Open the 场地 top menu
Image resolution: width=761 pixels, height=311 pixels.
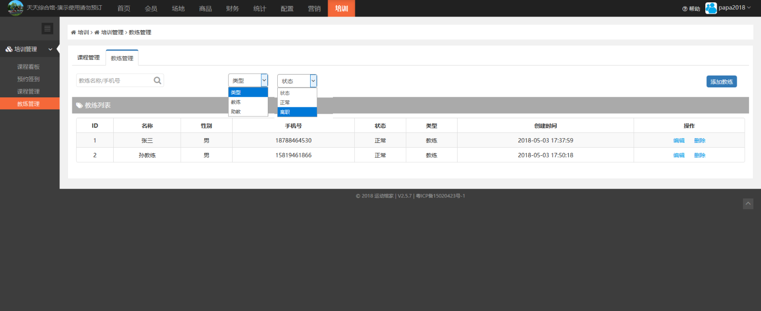pos(178,9)
